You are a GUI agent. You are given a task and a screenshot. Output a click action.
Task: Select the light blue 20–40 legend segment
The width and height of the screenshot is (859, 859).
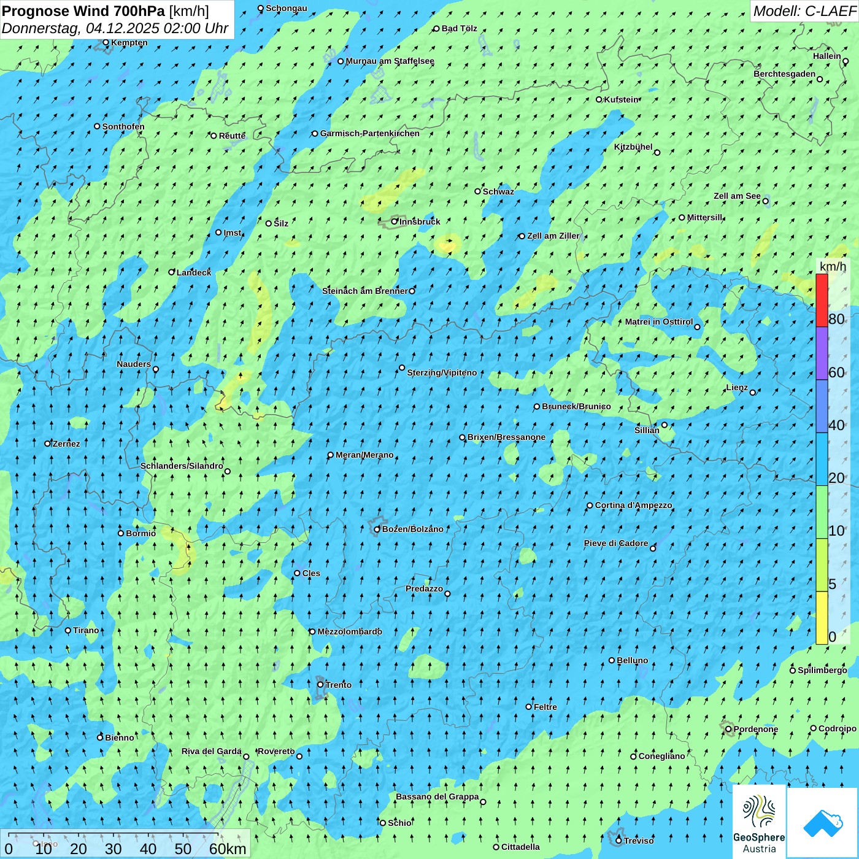[822, 460]
